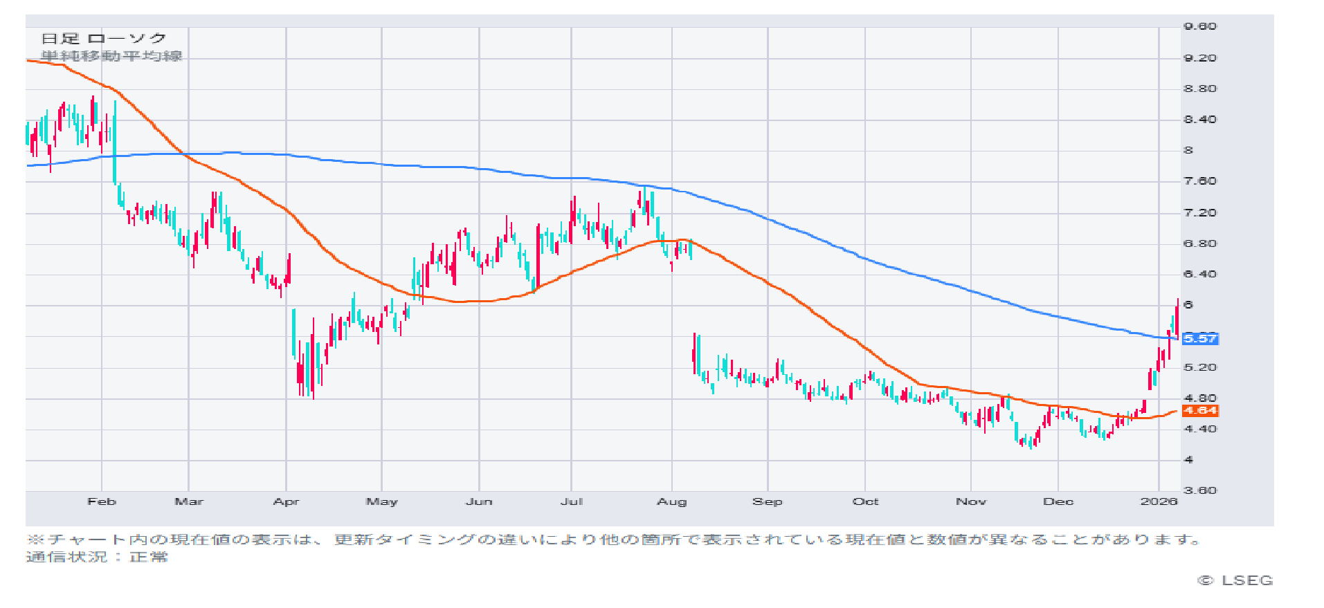Select the Mar marker on the time axis

click(x=189, y=501)
